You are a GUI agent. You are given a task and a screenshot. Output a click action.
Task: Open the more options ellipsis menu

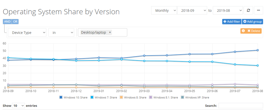click(x=258, y=11)
